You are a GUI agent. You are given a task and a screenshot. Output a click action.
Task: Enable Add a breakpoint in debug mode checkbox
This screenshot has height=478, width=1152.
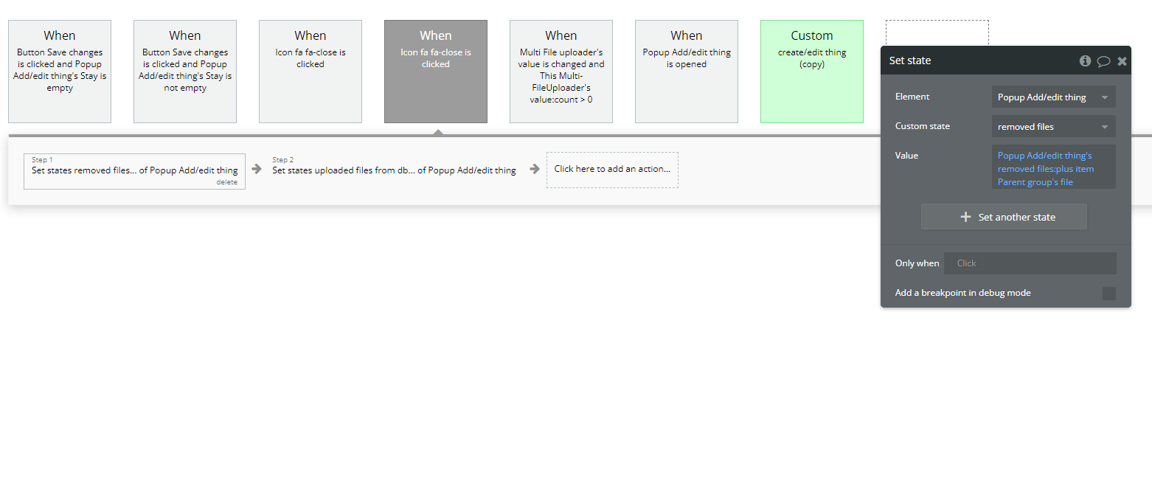pos(1108,294)
